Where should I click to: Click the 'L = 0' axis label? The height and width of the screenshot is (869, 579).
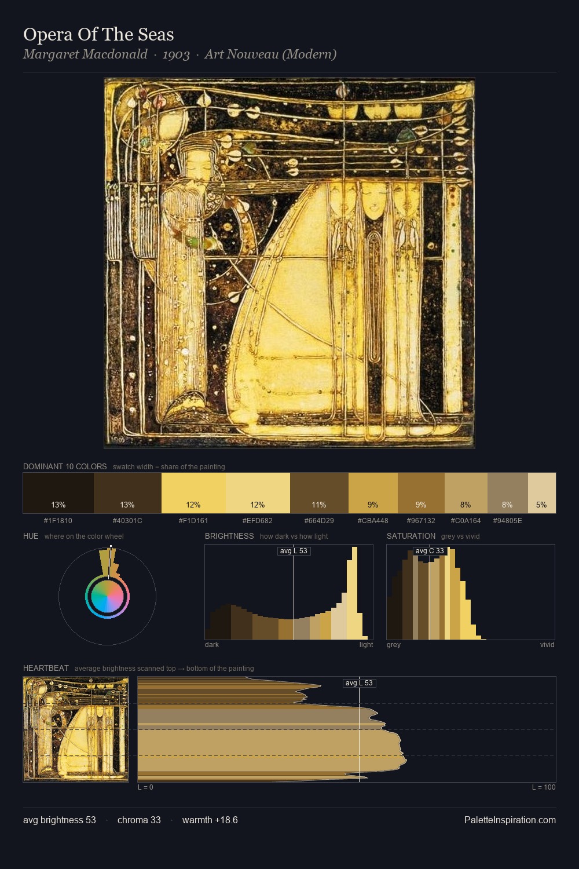pyautogui.click(x=145, y=787)
